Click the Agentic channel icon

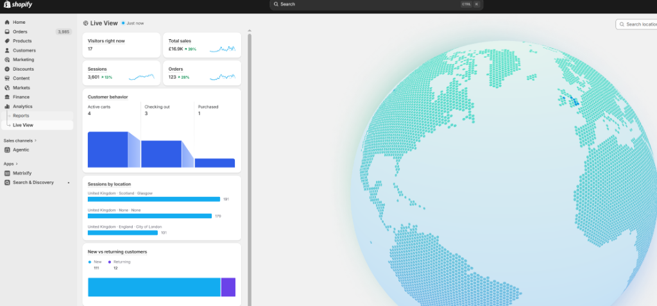7,149
